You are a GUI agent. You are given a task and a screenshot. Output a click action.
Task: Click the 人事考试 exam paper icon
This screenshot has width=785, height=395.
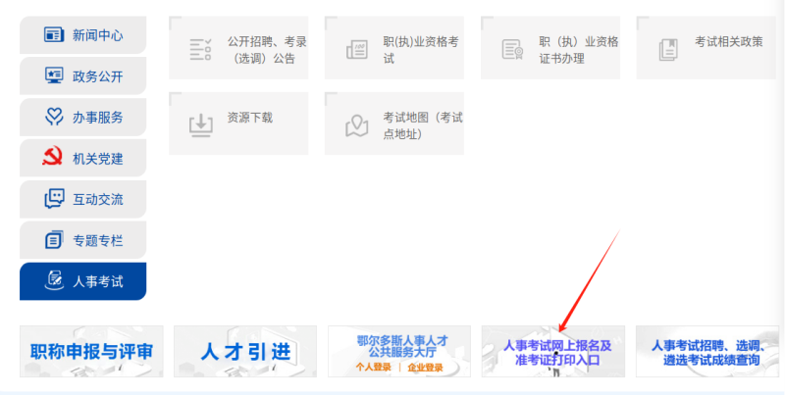(54, 281)
